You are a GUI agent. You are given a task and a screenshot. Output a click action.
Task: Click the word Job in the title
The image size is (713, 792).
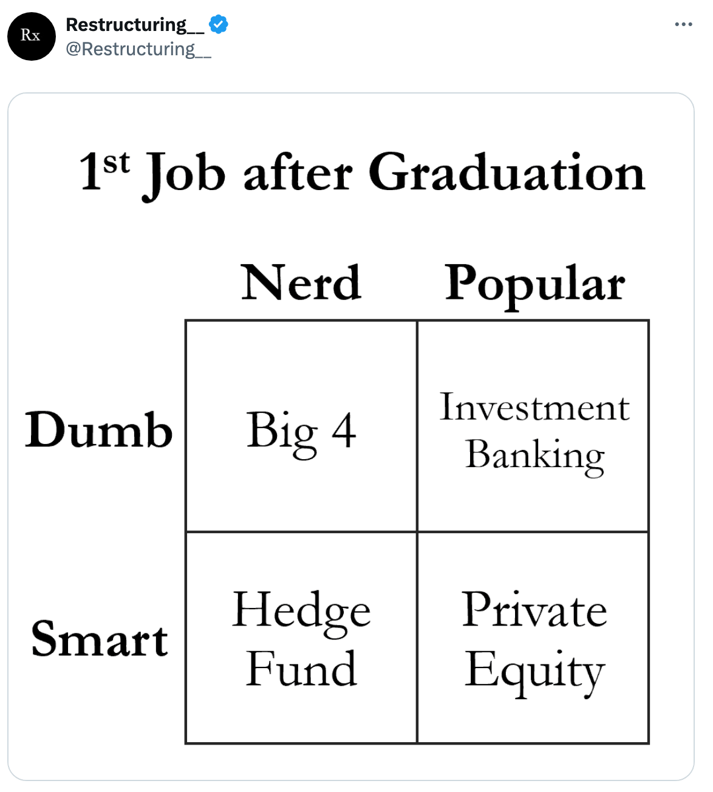coord(185,174)
